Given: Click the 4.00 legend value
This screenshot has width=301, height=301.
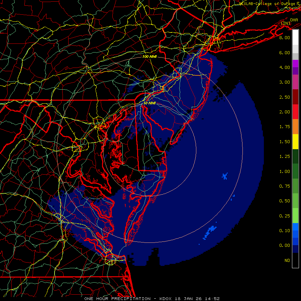Looking at the screenshot, I should pyautogui.click(x=285, y=67).
